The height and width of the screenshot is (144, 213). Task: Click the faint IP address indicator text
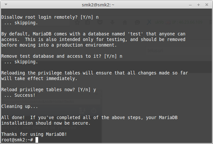coord(187,22)
